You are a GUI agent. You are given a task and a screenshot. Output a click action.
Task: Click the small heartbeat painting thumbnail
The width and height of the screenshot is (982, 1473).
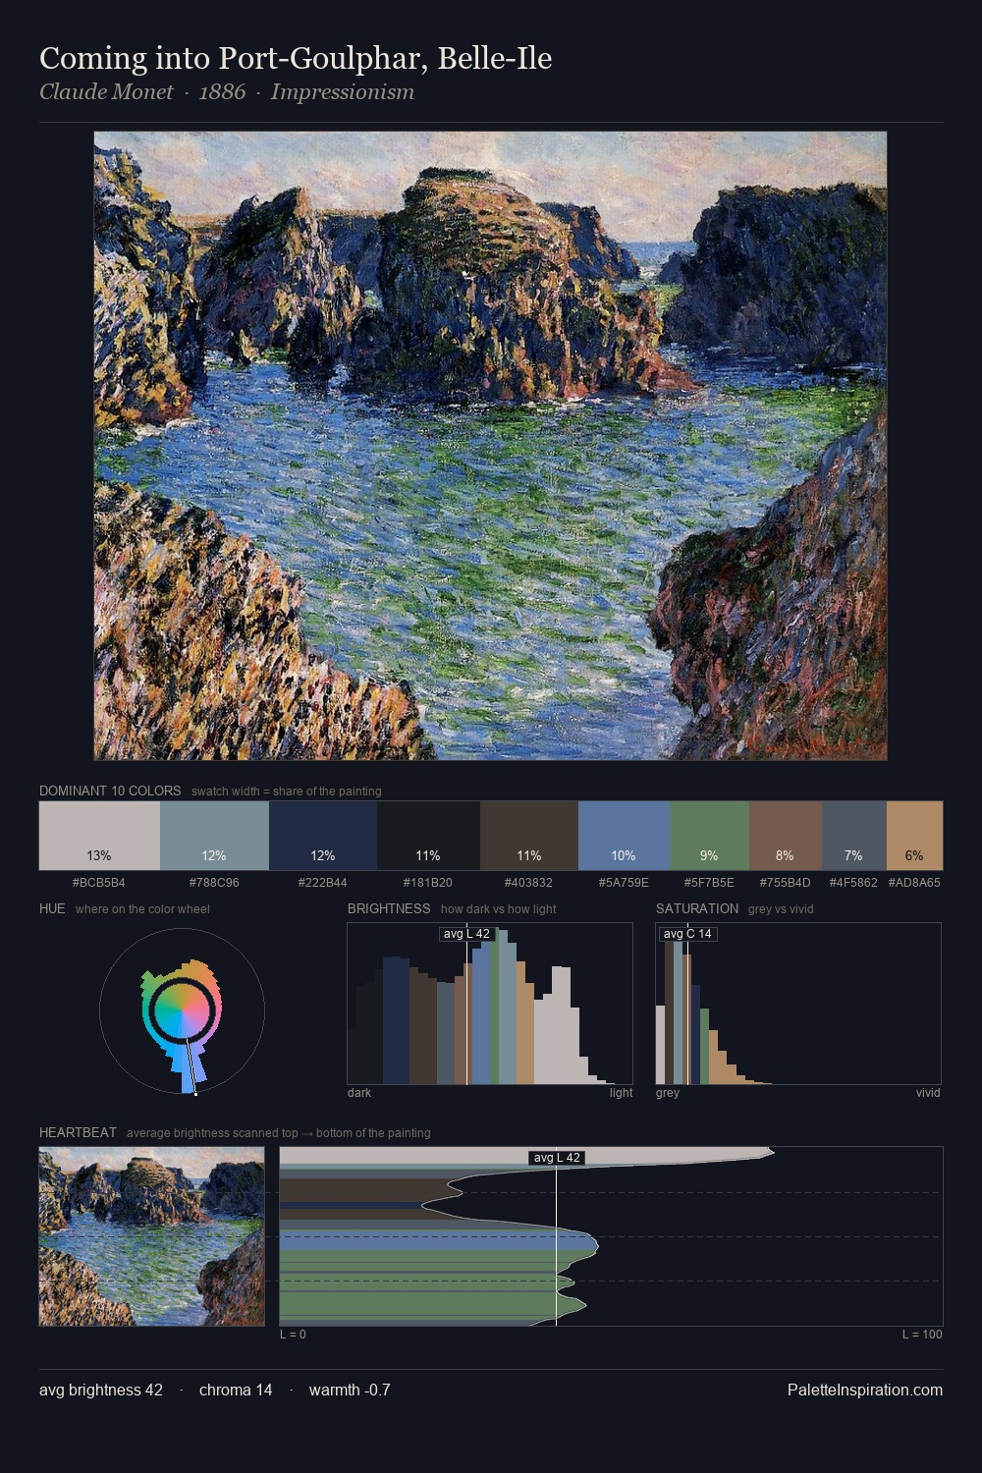pyautogui.click(x=152, y=1236)
